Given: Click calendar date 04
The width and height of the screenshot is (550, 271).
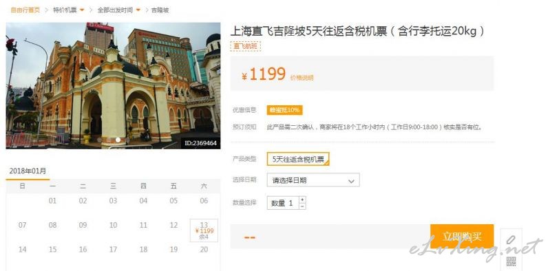Looking at the screenshot, I should (x=143, y=201).
